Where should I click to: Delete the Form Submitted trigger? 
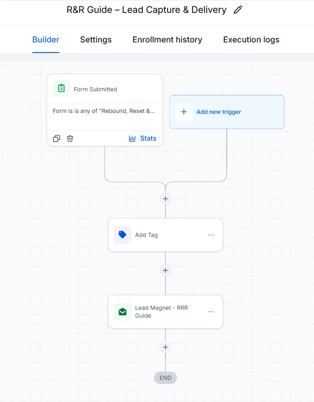70,138
